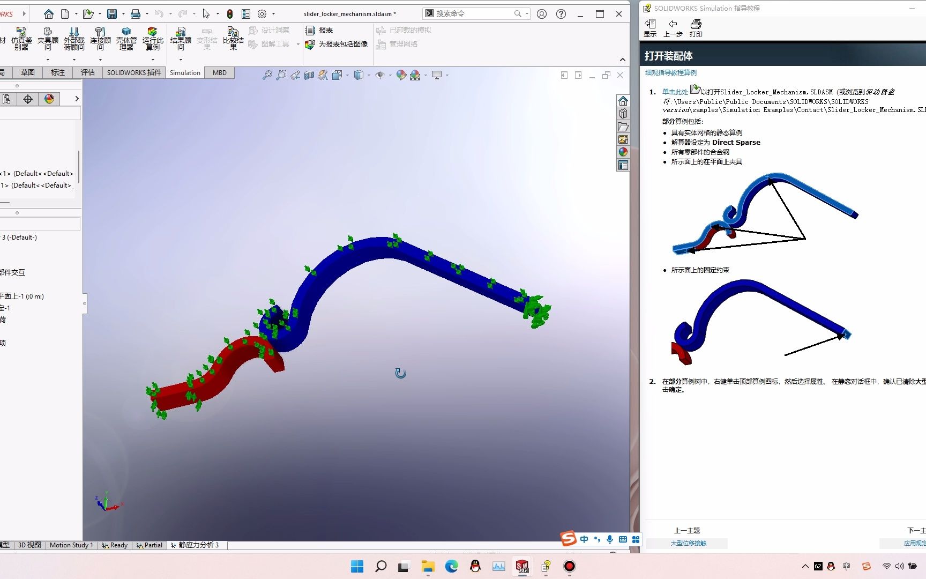
Task: Click Previous View icon in view toolbar
Action: [x=295, y=76]
